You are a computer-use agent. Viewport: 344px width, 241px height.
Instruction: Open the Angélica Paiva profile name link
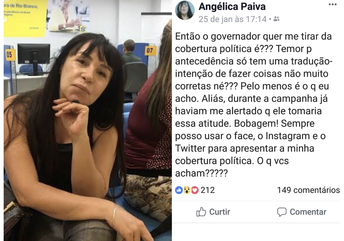click(232, 7)
